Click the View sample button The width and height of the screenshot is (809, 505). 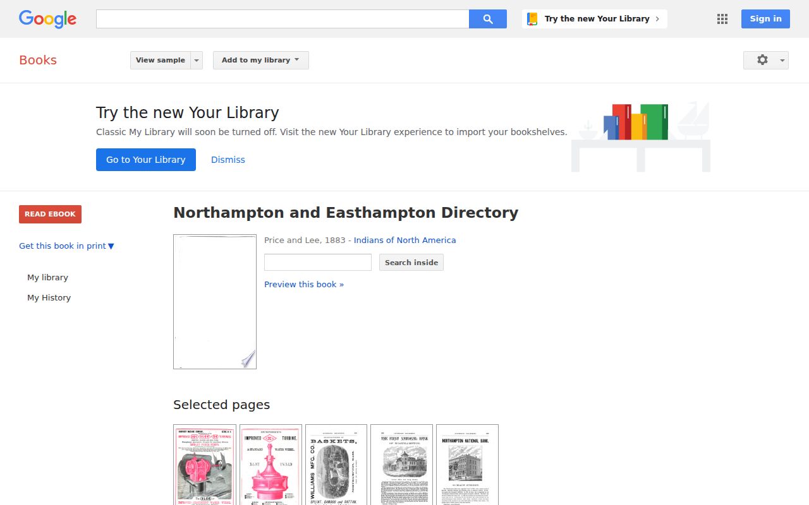(x=161, y=60)
